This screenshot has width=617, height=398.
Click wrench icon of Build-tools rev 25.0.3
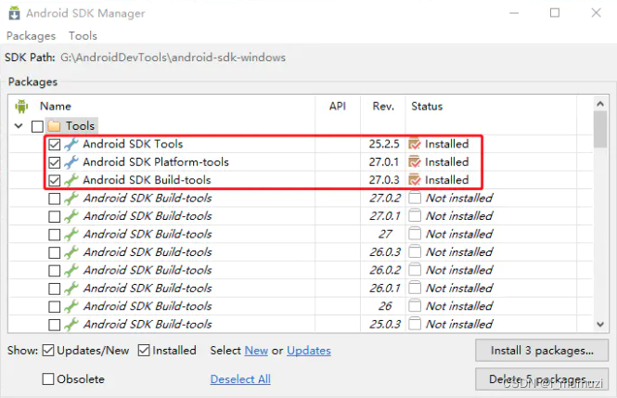71,325
